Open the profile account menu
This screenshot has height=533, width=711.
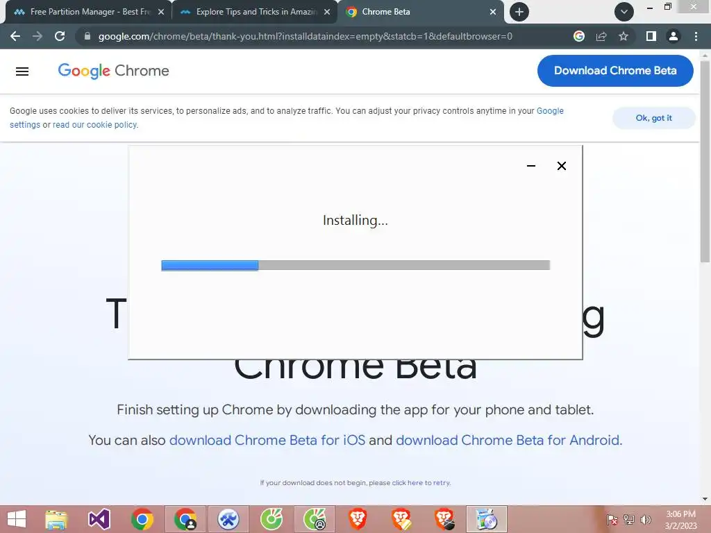point(674,36)
